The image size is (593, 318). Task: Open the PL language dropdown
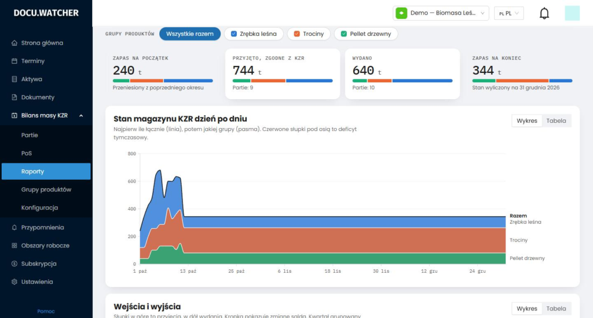pyautogui.click(x=509, y=13)
